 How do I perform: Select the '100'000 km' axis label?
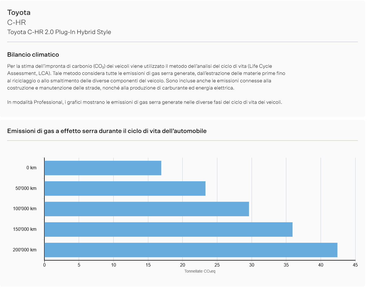(25, 209)
